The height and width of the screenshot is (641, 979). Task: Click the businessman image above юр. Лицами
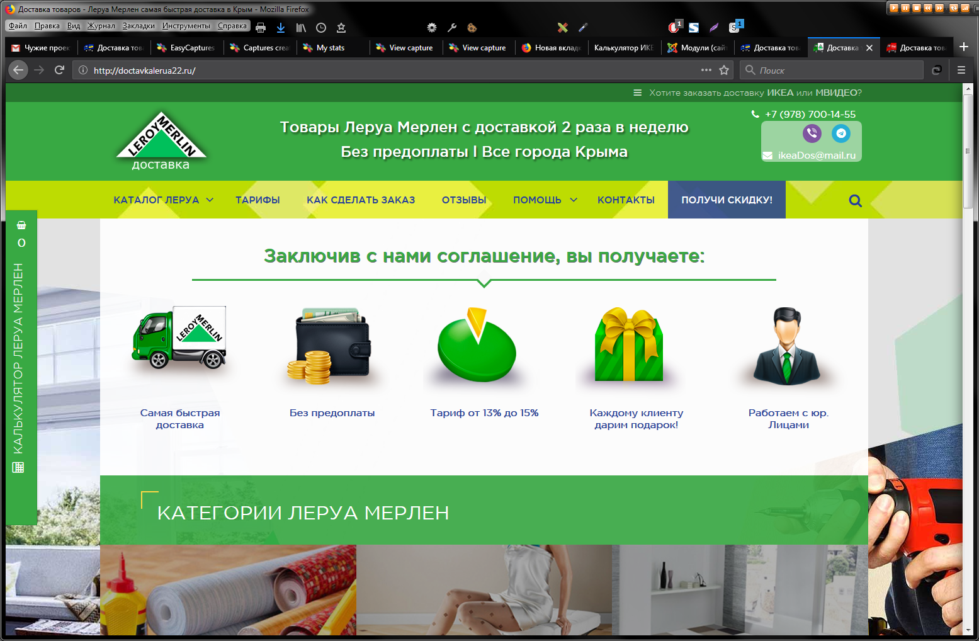(787, 346)
